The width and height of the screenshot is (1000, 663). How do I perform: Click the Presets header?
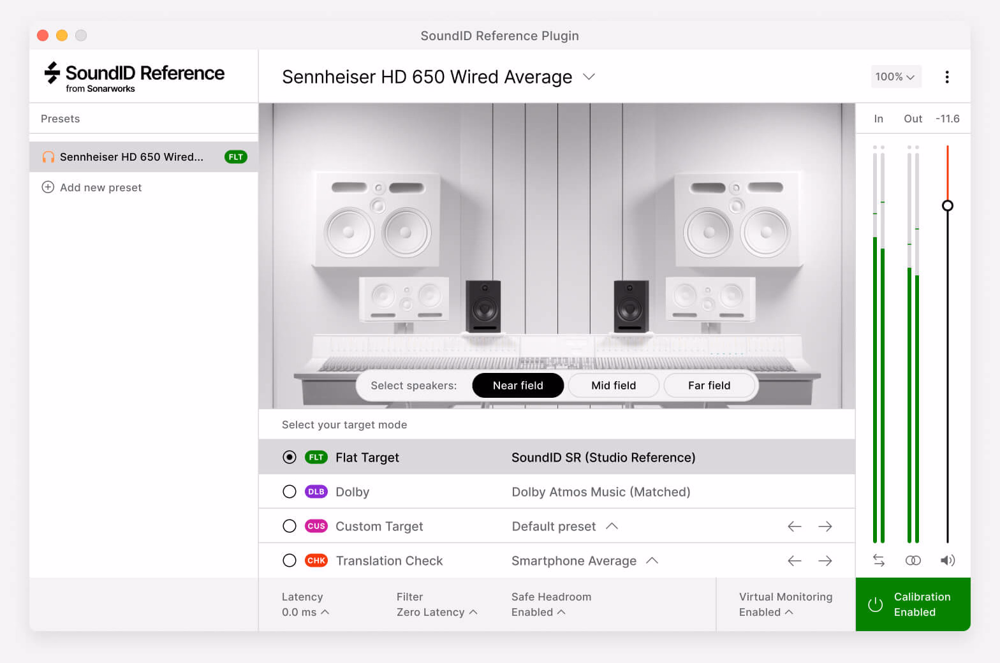[61, 119]
